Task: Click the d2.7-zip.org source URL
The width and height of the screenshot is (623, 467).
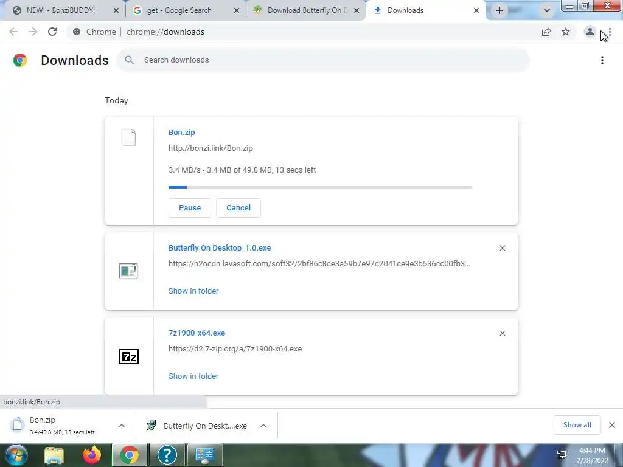Action: (x=235, y=348)
